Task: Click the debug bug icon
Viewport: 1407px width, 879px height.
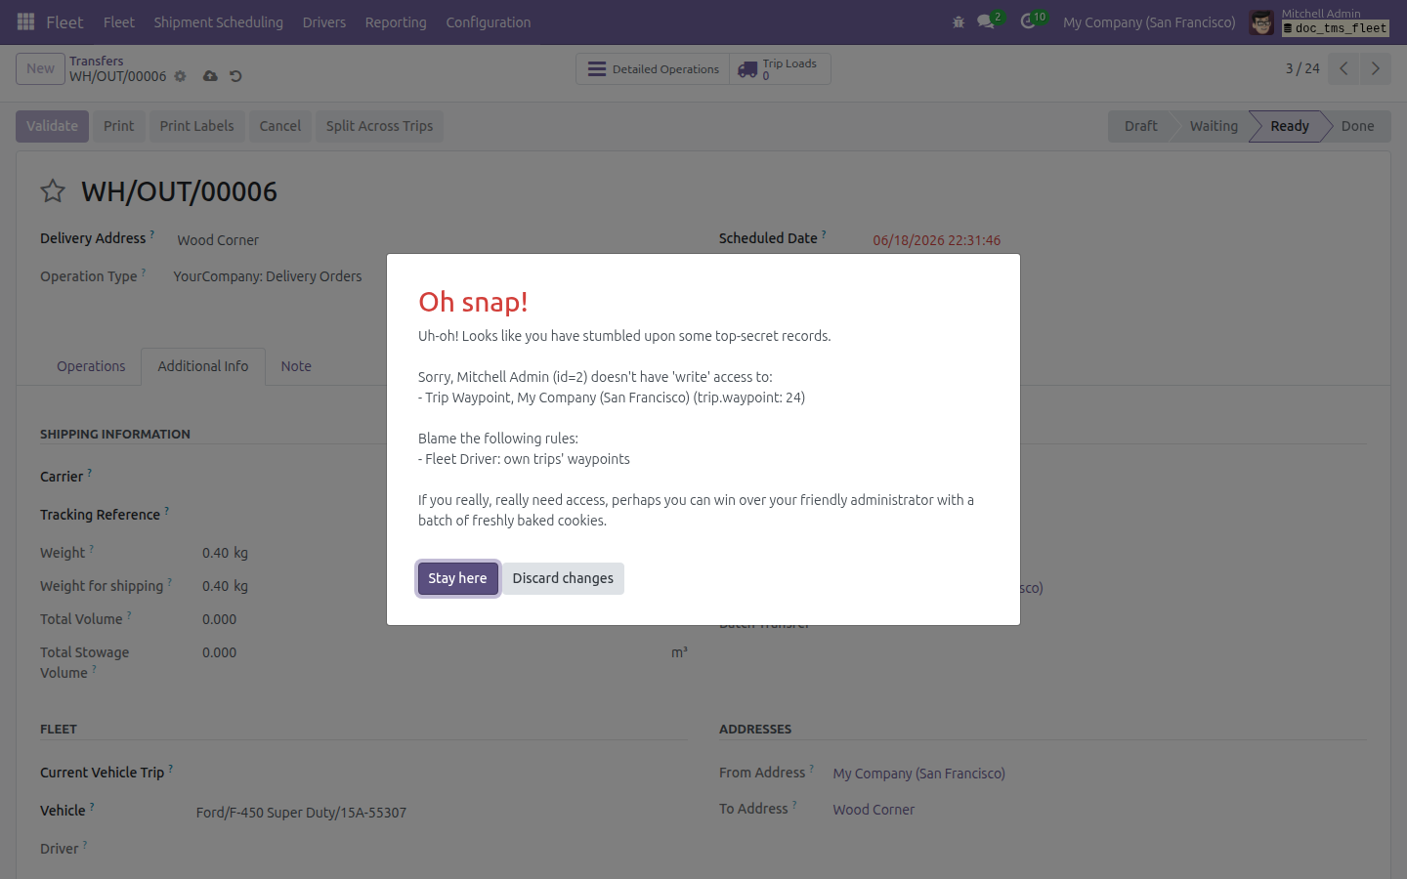Action: click(x=959, y=21)
